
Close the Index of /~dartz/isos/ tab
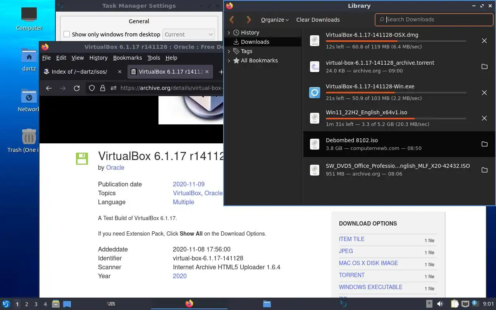[120, 72]
